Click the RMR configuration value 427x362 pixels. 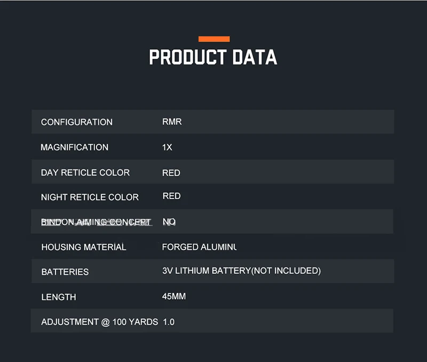[x=172, y=122]
